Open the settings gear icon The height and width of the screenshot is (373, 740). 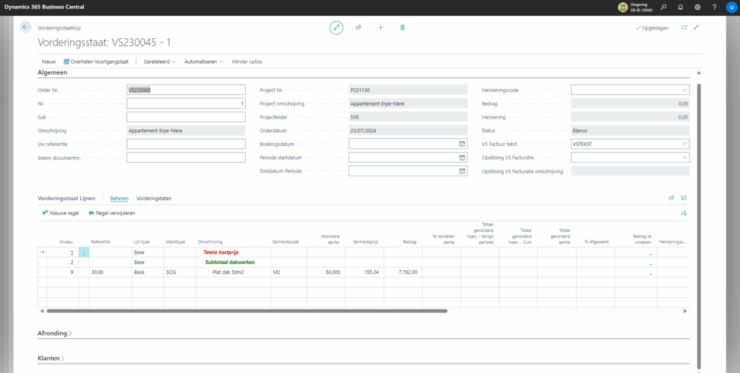pyautogui.click(x=697, y=7)
